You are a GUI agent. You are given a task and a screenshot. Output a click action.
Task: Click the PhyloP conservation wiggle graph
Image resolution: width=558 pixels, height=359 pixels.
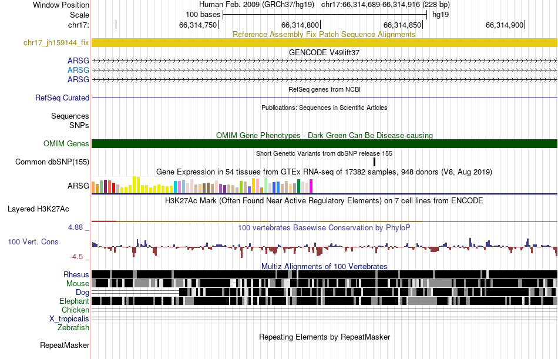tap(324, 247)
